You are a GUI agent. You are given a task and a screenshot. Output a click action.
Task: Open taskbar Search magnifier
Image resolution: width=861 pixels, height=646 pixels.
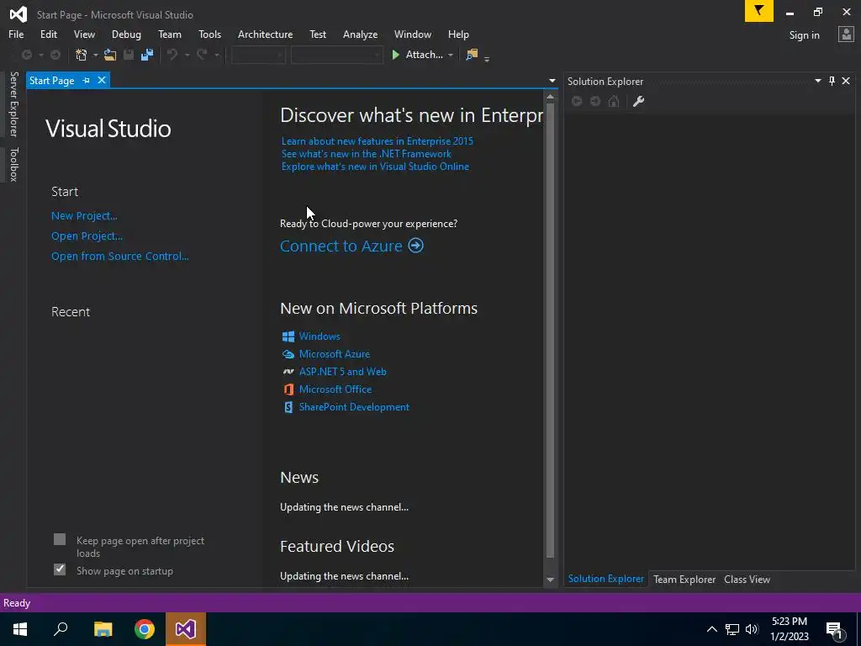click(61, 629)
